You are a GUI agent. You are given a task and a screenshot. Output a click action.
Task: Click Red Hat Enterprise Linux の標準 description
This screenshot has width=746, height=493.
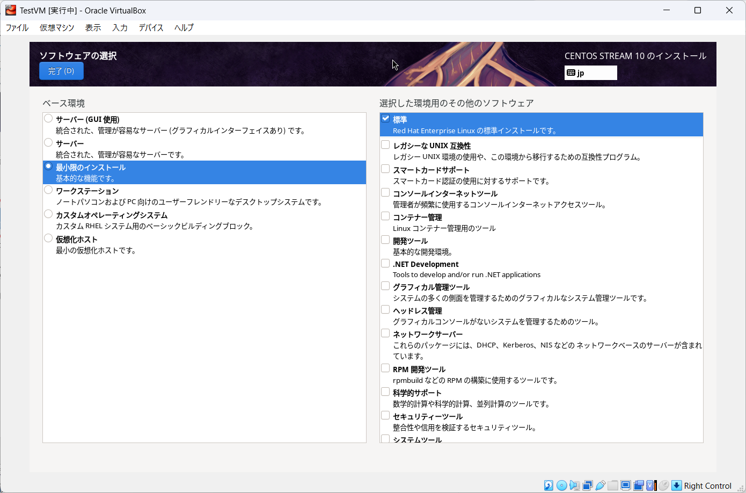(476, 130)
